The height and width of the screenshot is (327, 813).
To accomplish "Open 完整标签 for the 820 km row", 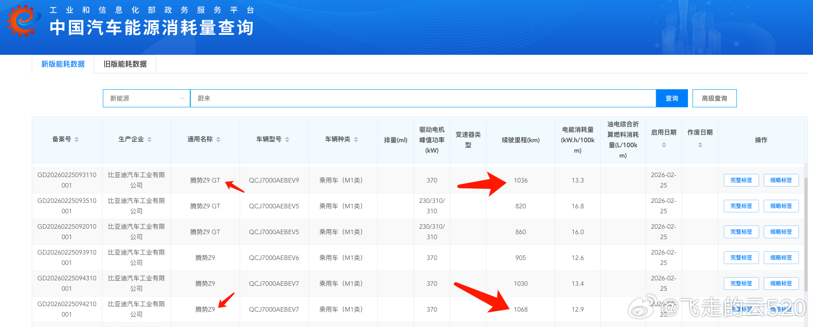I will click(x=741, y=206).
